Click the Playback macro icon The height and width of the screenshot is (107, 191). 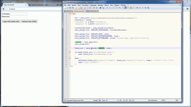tap(143, 8)
